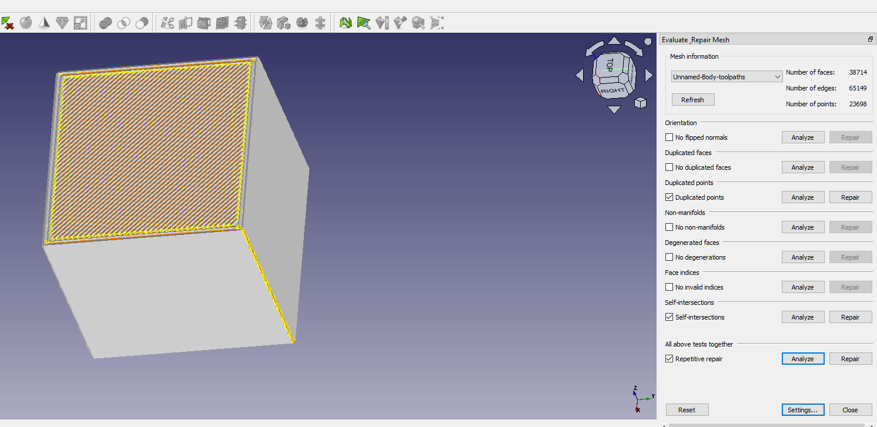Toggle the Repetitive repair checkbox
The height and width of the screenshot is (427, 877).
click(x=669, y=358)
